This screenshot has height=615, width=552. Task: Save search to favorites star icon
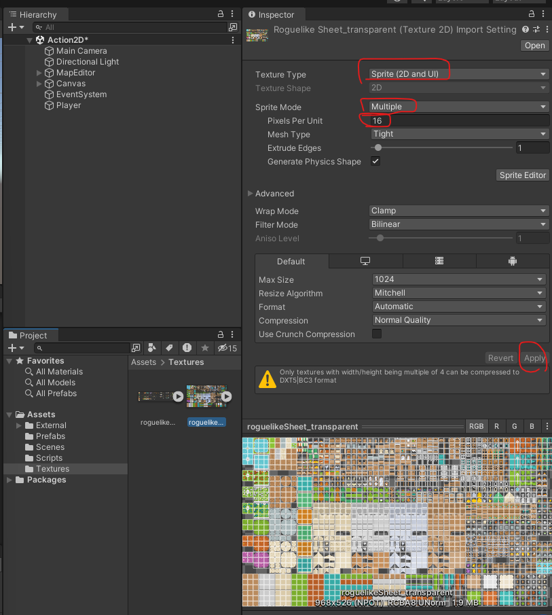point(204,348)
